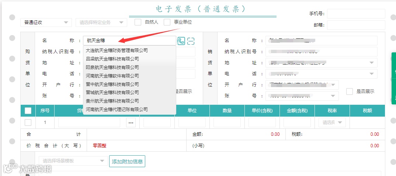Choose 河南航天金穗代理记账有限公司 from suggestions
This screenshot has width=396, height=176.
[129, 109]
